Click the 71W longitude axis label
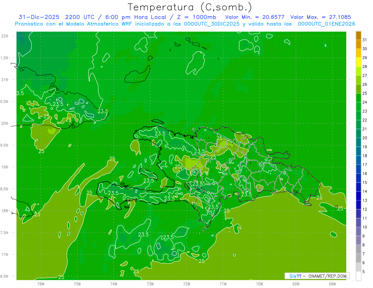Viewport: 373px width, 288px height. click(223, 284)
